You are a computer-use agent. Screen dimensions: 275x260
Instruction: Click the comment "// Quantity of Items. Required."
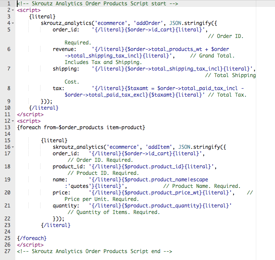[114, 212]
